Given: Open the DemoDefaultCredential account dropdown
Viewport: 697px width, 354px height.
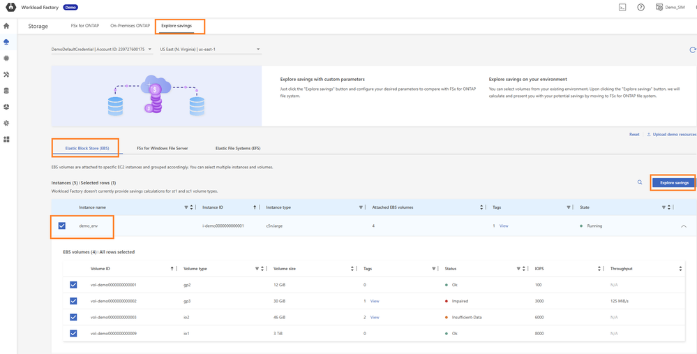Looking at the screenshot, I should 102,50.
